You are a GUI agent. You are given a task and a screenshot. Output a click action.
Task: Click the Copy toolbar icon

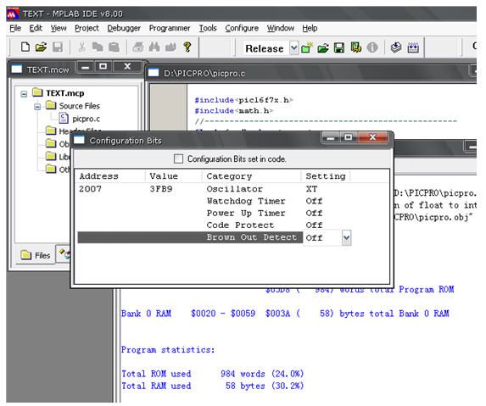coord(98,47)
